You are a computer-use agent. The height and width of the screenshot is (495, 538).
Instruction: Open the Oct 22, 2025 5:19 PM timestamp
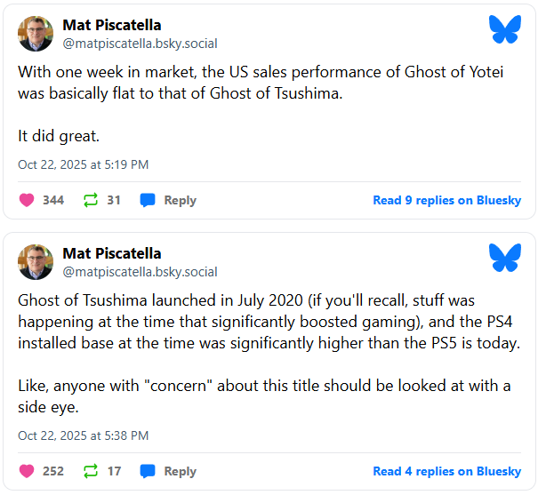(83, 164)
